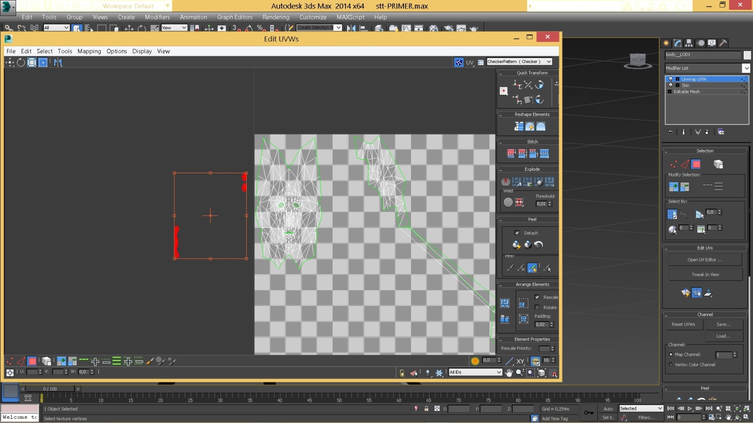Toggle the Skin modifier lightbulb
The width and height of the screenshot is (753, 423).
(671, 85)
